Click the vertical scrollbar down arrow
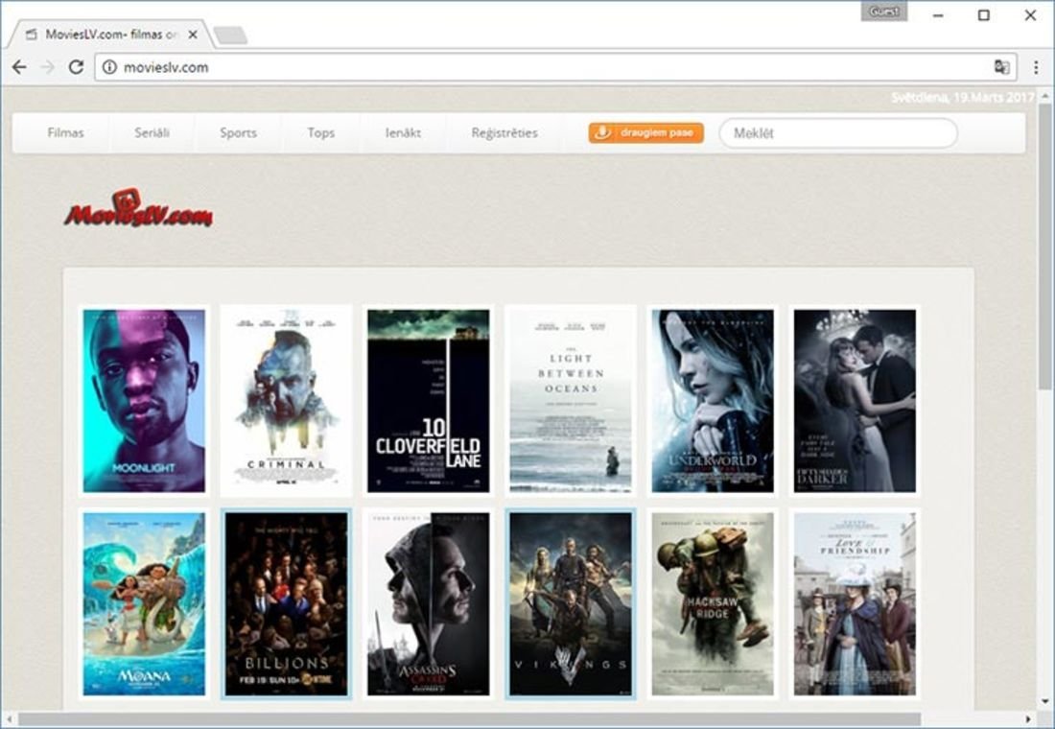This screenshot has height=729, width=1055. [1044, 702]
